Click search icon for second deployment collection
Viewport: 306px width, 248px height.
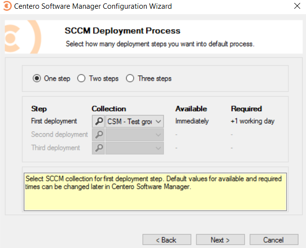(x=98, y=135)
